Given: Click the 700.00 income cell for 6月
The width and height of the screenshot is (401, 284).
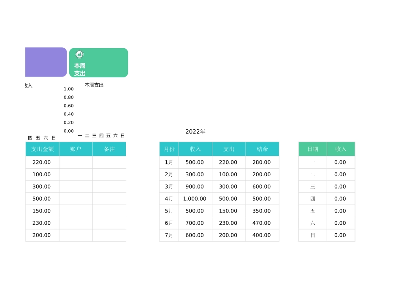Looking at the screenshot, I should (195, 223).
